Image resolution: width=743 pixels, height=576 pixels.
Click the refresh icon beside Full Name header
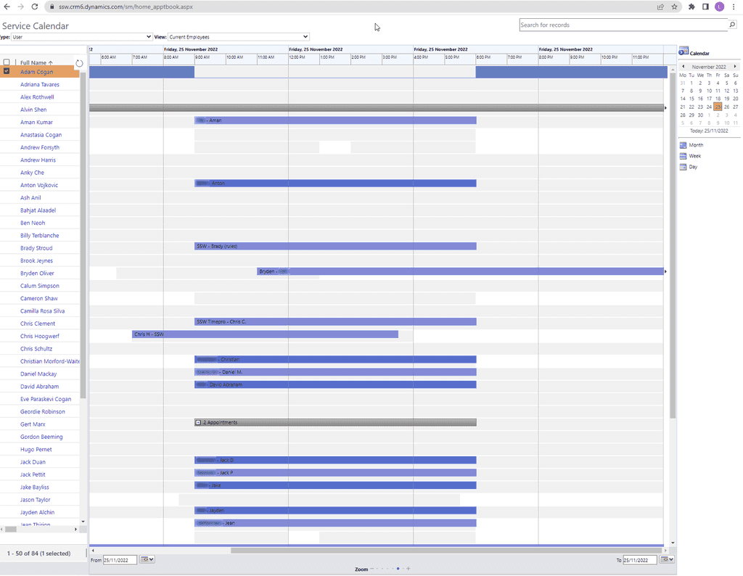[79, 63]
